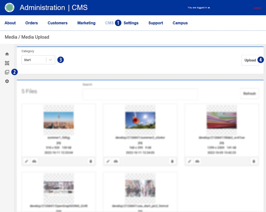Go to the Orders menu
Screen dimensions: 266x212
32,23
